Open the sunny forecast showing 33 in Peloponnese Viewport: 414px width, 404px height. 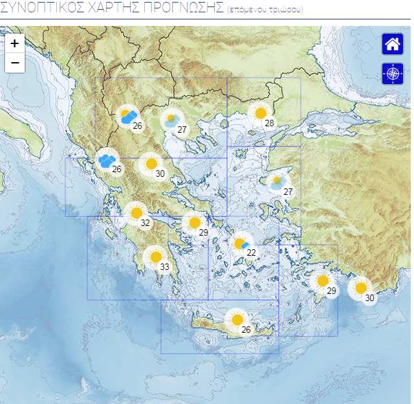(x=155, y=257)
